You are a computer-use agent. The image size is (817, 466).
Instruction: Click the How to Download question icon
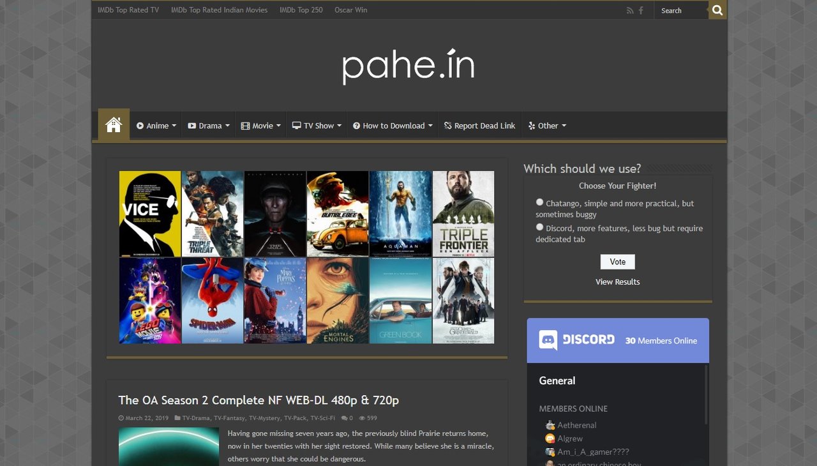coord(356,126)
